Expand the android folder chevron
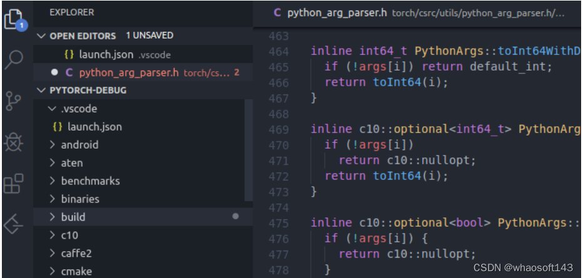Screen dimensions: 583x278 (53, 144)
